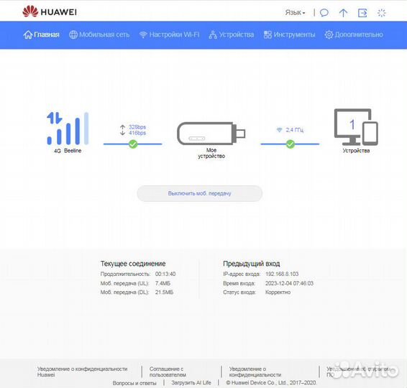
Task: Click the loading spinner icon in header
Action: coord(381,13)
